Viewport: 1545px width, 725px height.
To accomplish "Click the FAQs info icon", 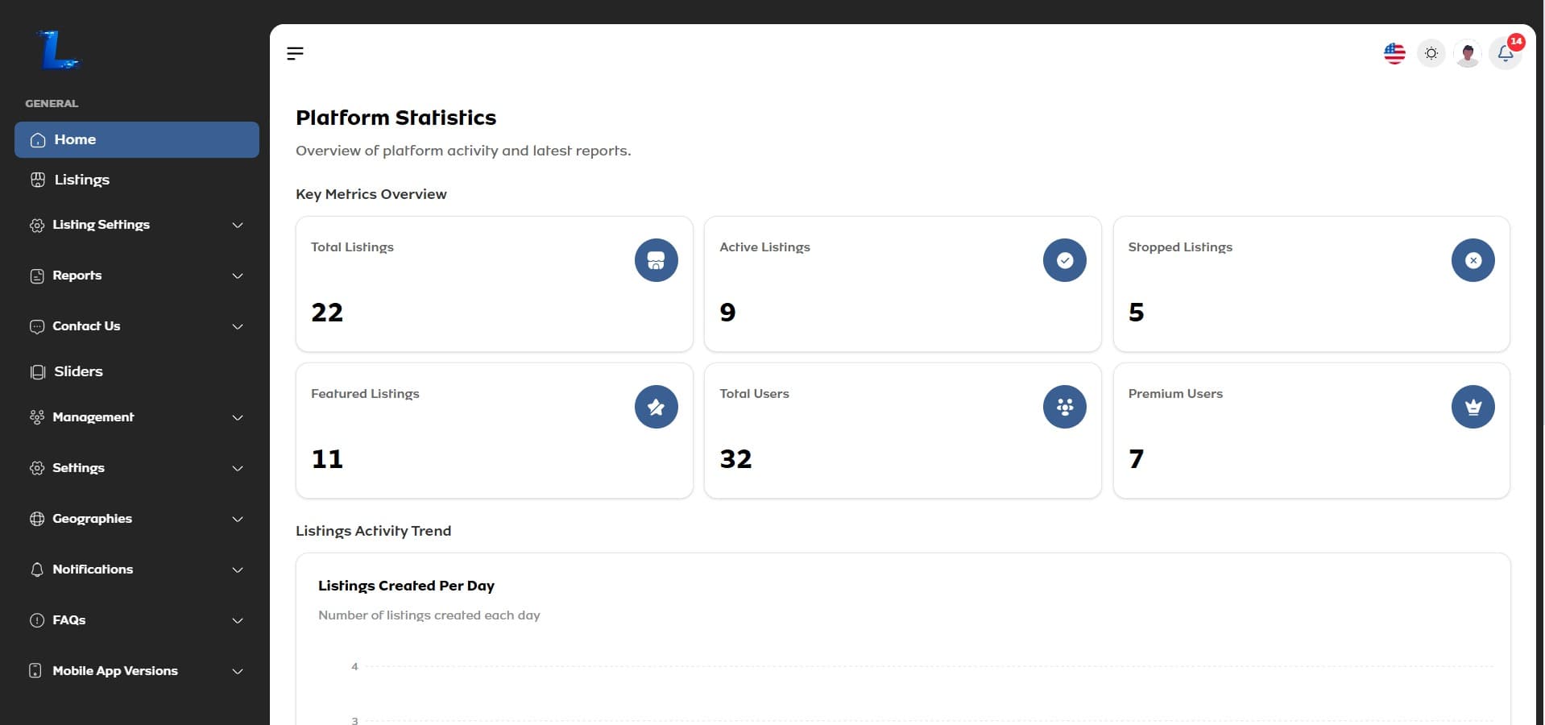I will click(x=37, y=620).
